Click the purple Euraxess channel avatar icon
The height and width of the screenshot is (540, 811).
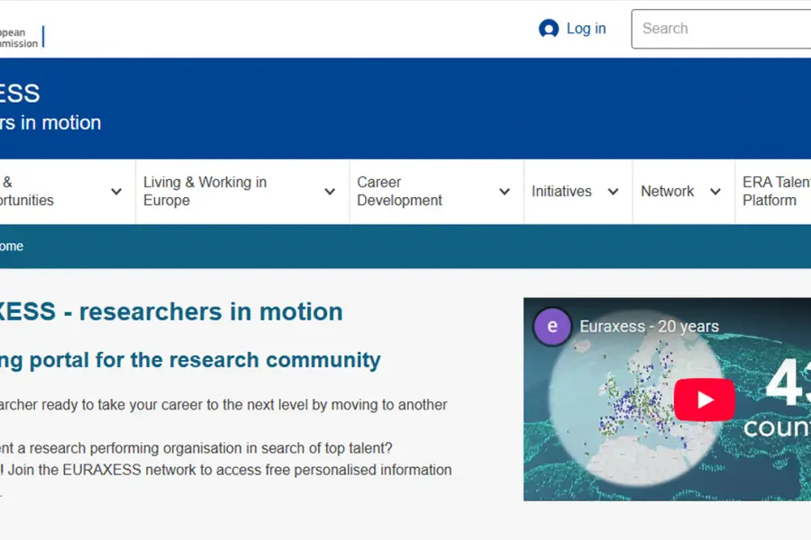click(552, 327)
